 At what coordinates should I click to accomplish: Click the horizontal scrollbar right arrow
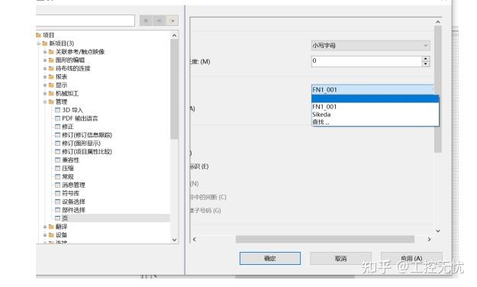(x=429, y=240)
